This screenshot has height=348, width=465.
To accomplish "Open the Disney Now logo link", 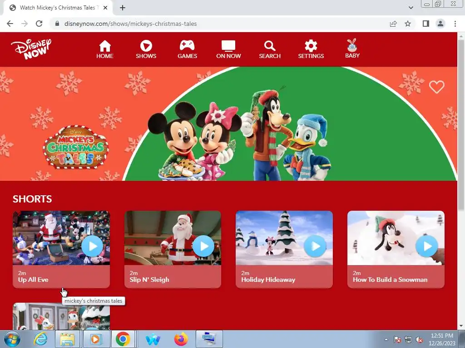I will coord(31,49).
